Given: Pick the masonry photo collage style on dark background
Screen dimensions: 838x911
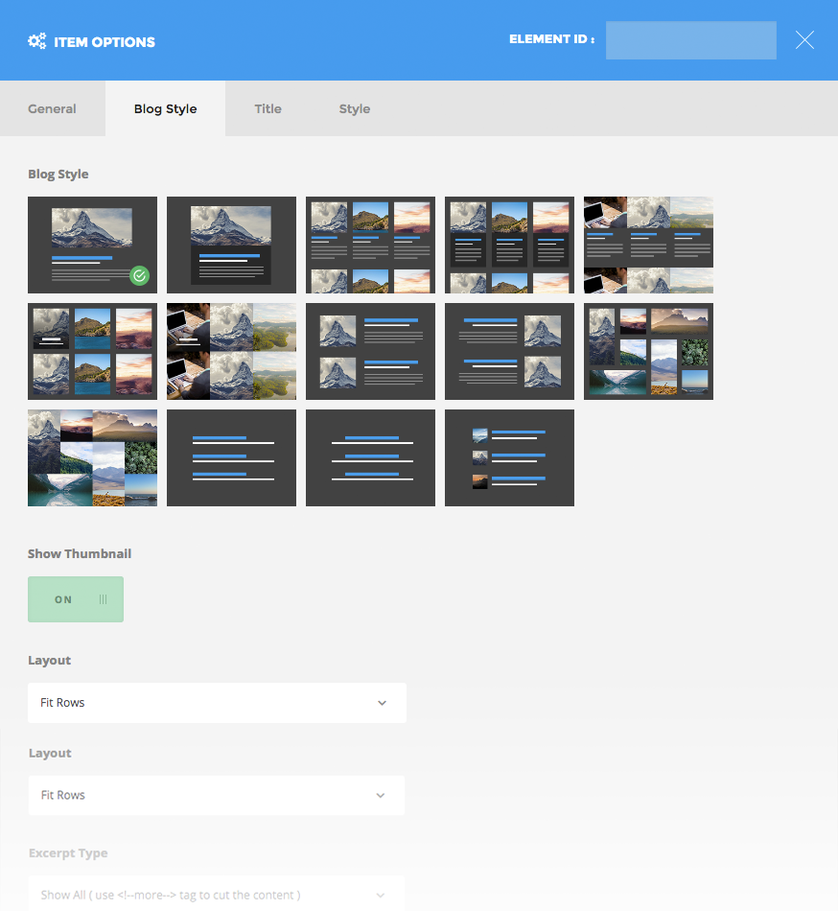Looking at the screenshot, I should click(x=648, y=351).
